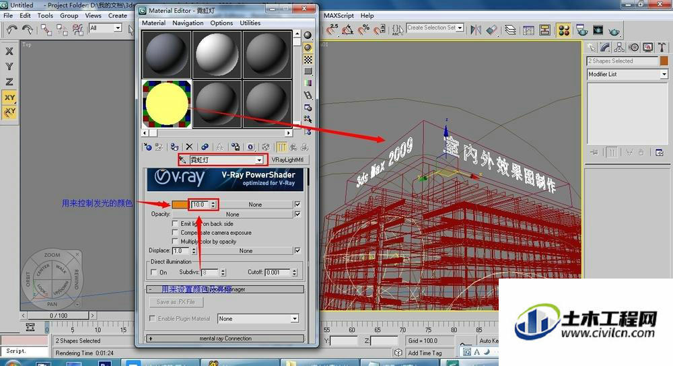Toggle checkered Background icon for sample slot

tap(308, 59)
